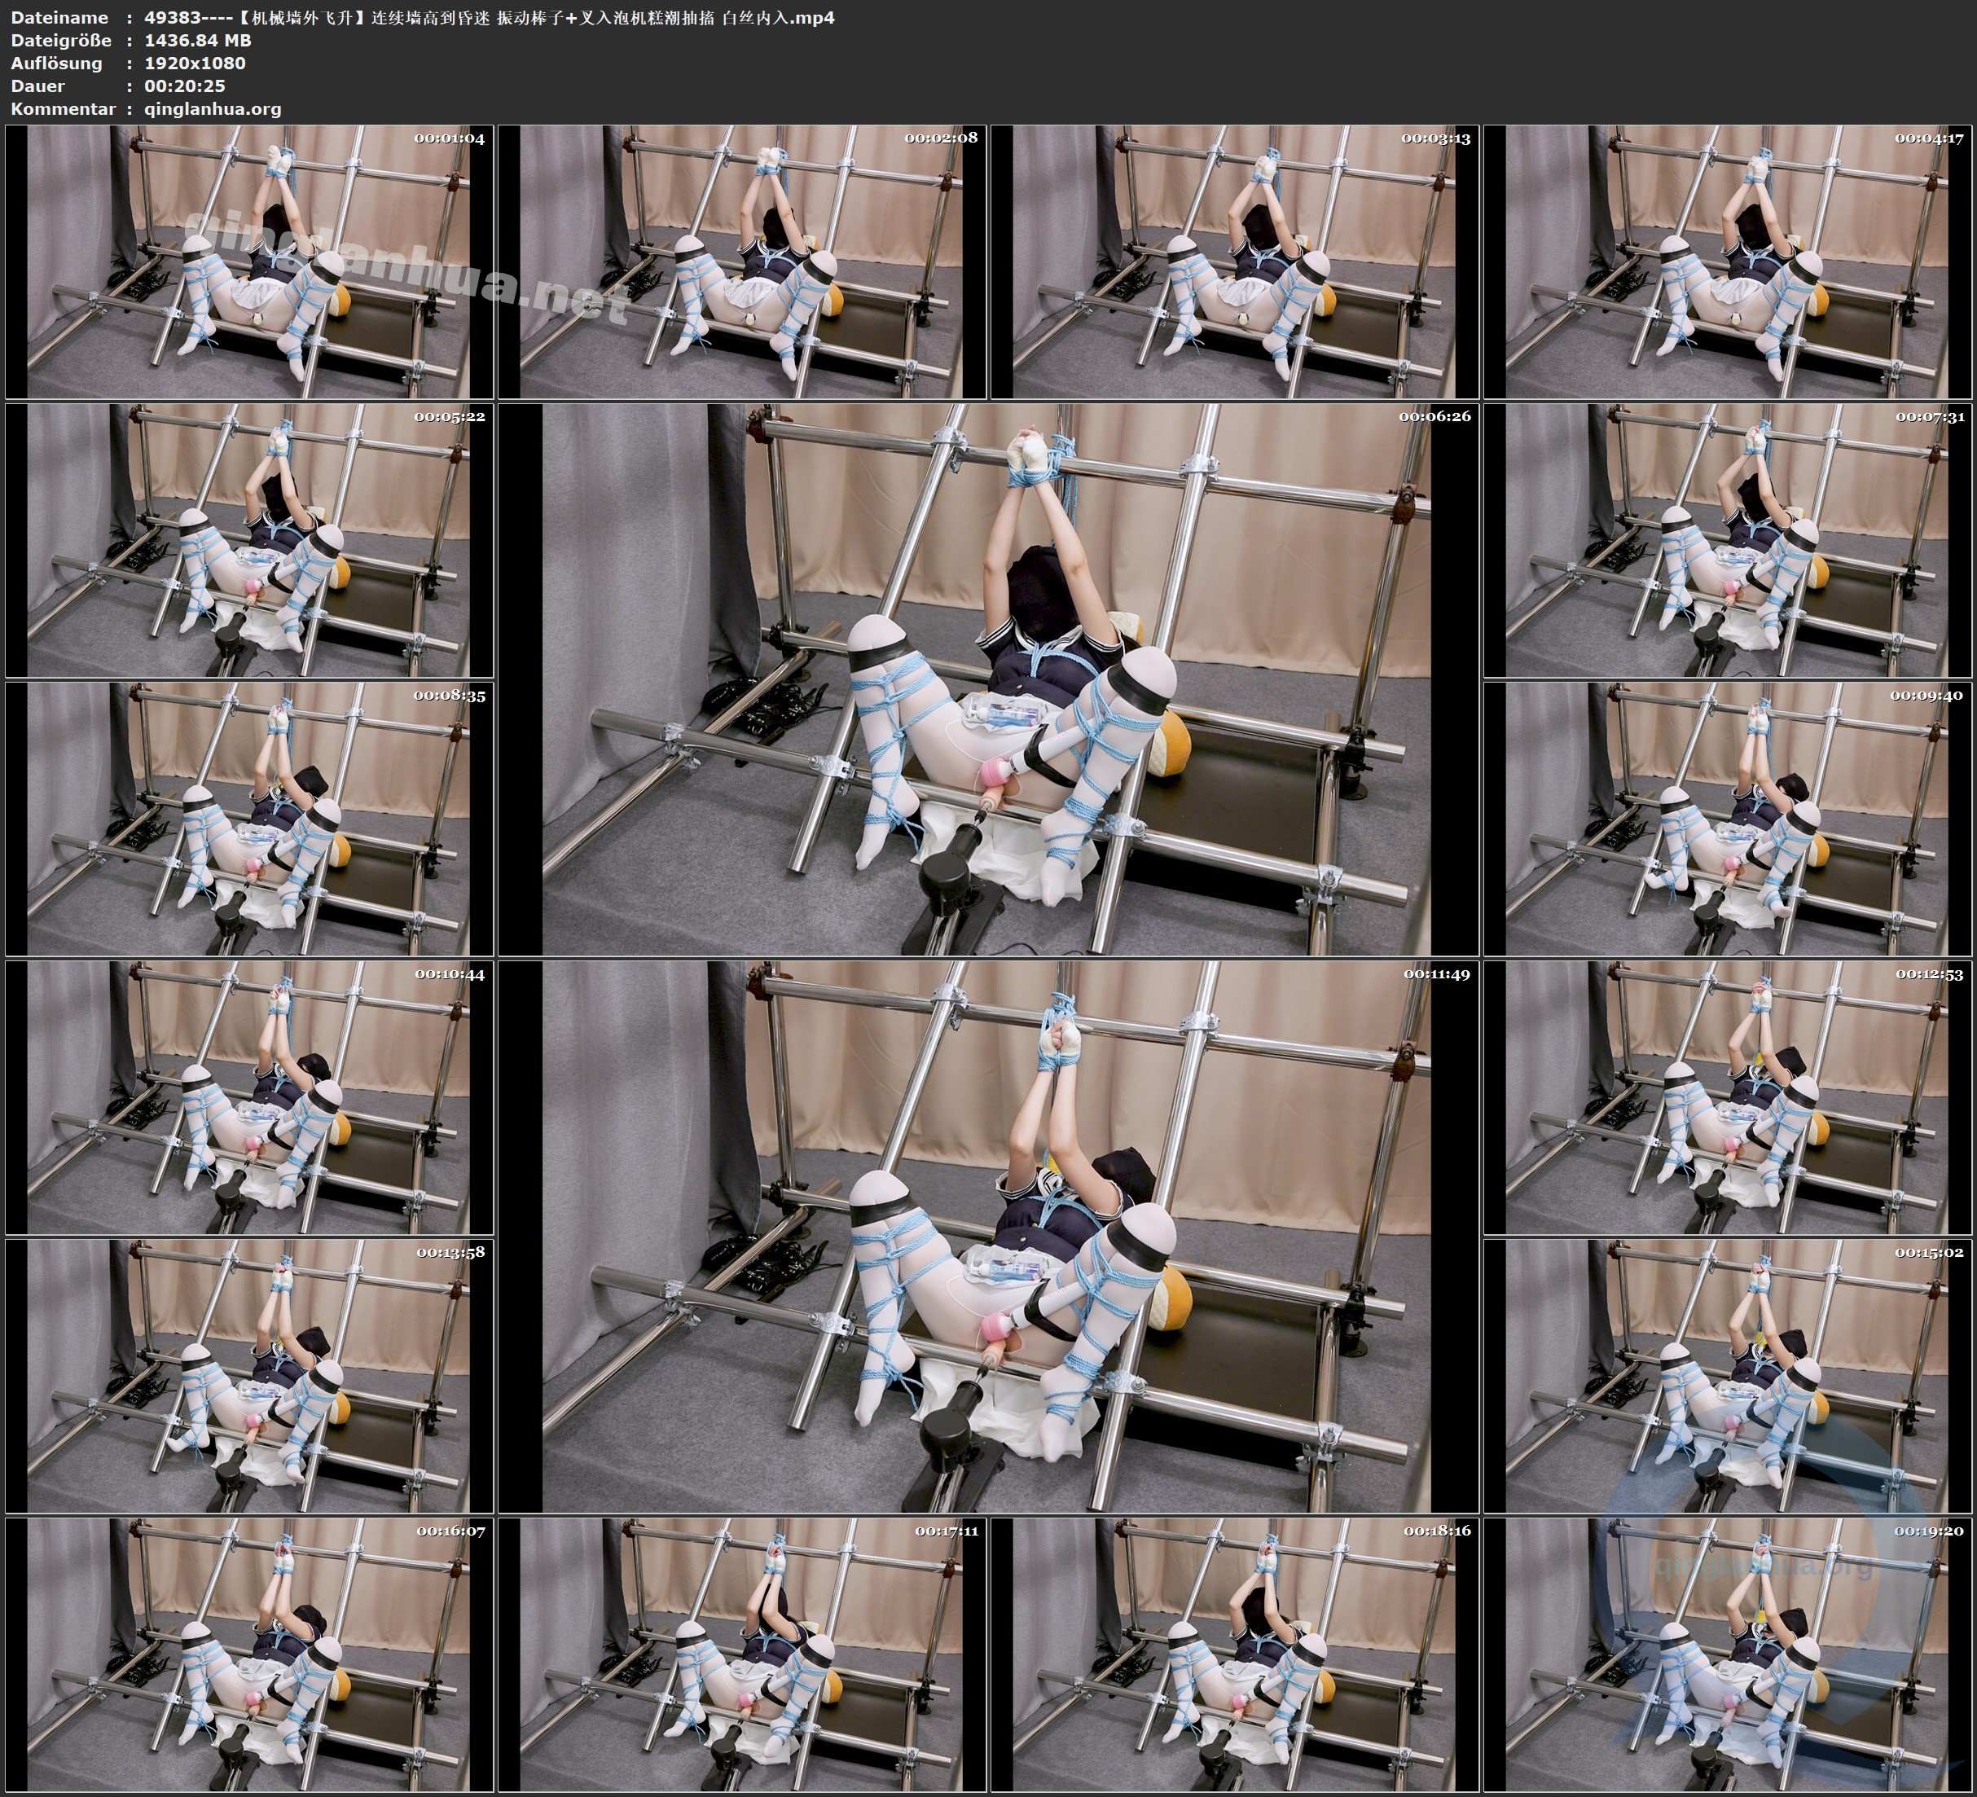This screenshot has width=1977, height=1797.
Task: Open the thumbnail timestamped 00:09:40
Action: pos(1728,819)
